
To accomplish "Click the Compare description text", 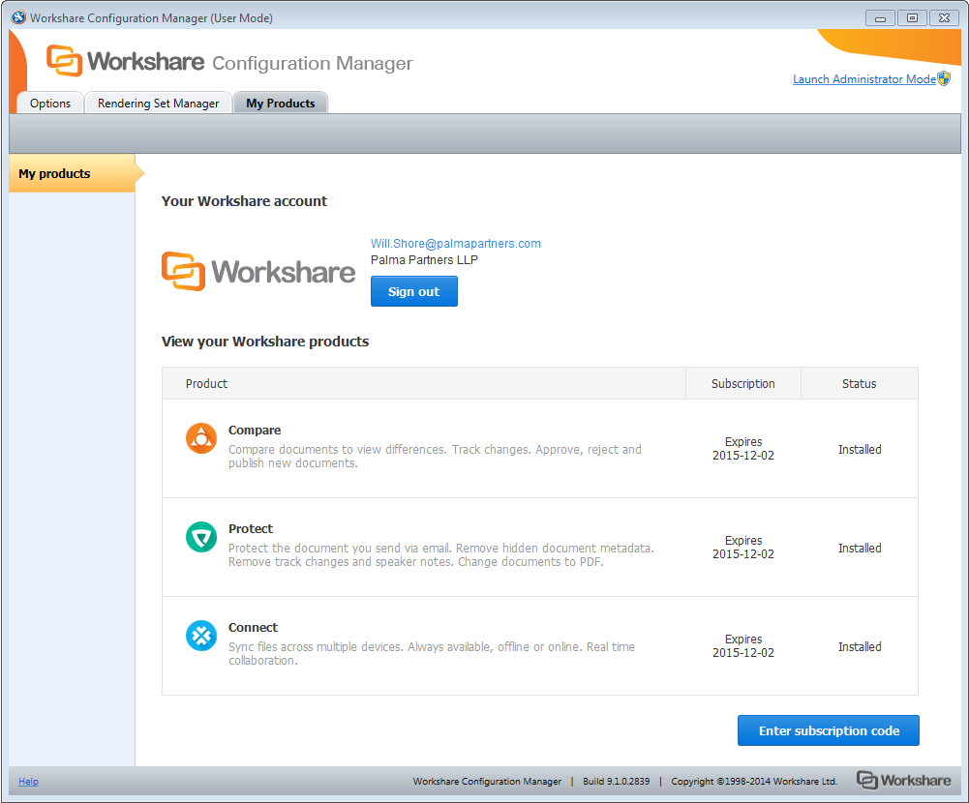I will click(435, 457).
